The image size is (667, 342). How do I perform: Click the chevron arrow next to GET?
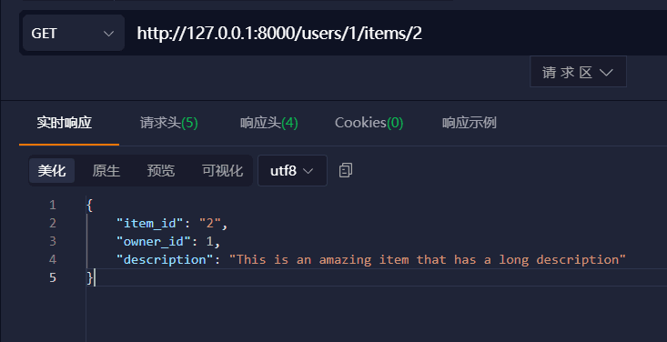[x=108, y=34]
